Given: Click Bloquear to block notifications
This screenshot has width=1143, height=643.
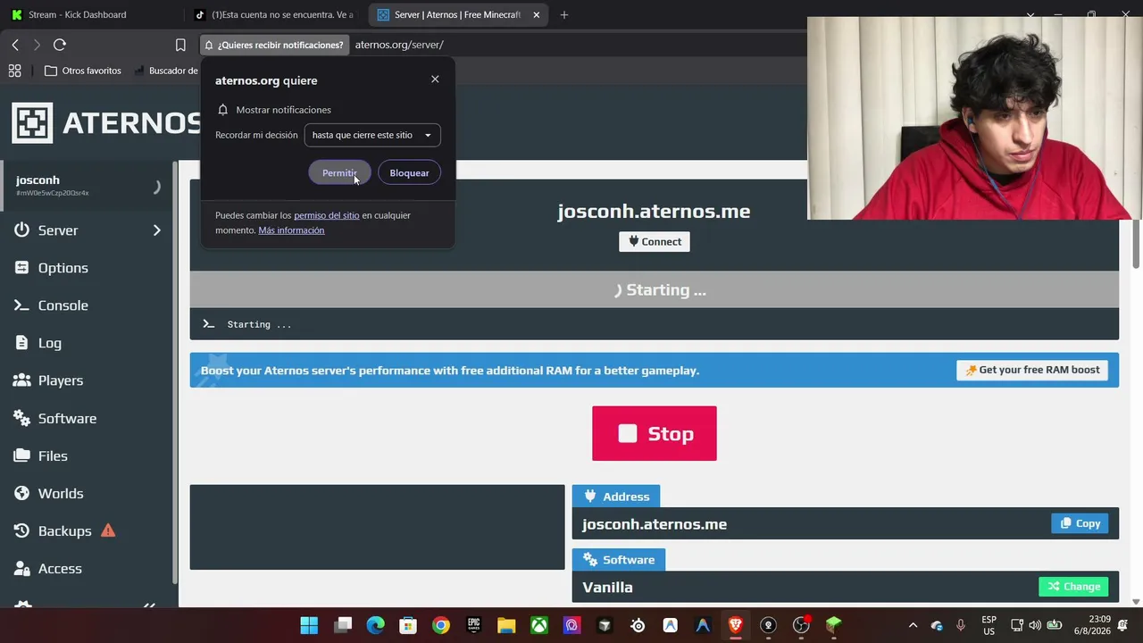Looking at the screenshot, I should (409, 173).
